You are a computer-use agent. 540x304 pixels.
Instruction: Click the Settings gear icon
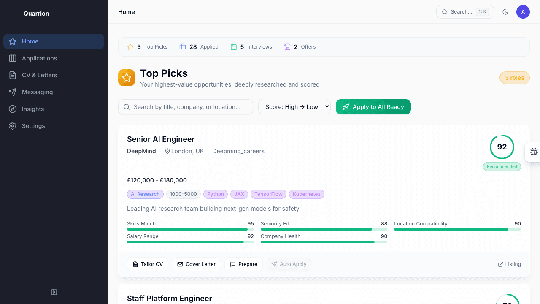coord(13,126)
